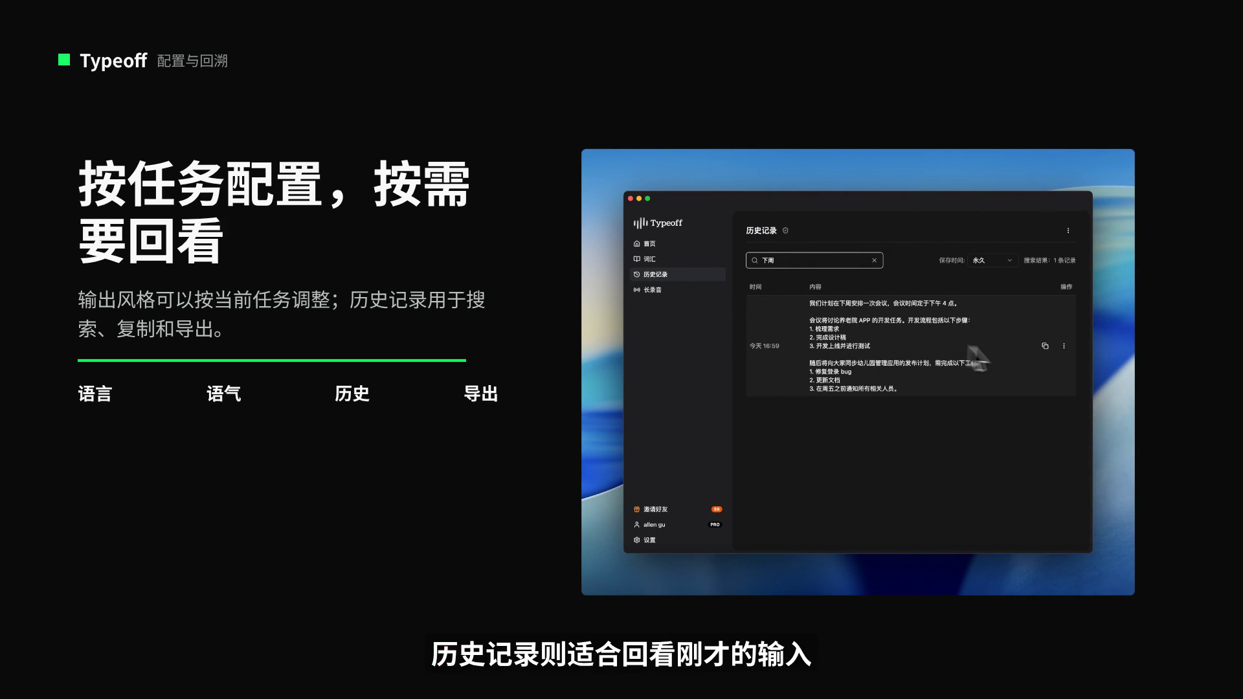Open the history page three-dot menu
Image resolution: width=1243 pixels, height=699 pixels.
point(1068,230)
